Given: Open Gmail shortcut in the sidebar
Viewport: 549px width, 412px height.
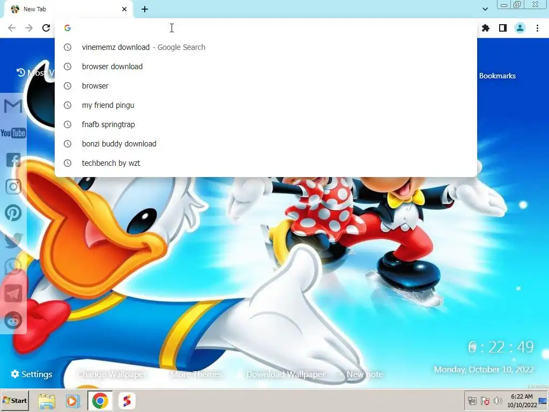Looking at the screenshot, I should pos(13,106).
